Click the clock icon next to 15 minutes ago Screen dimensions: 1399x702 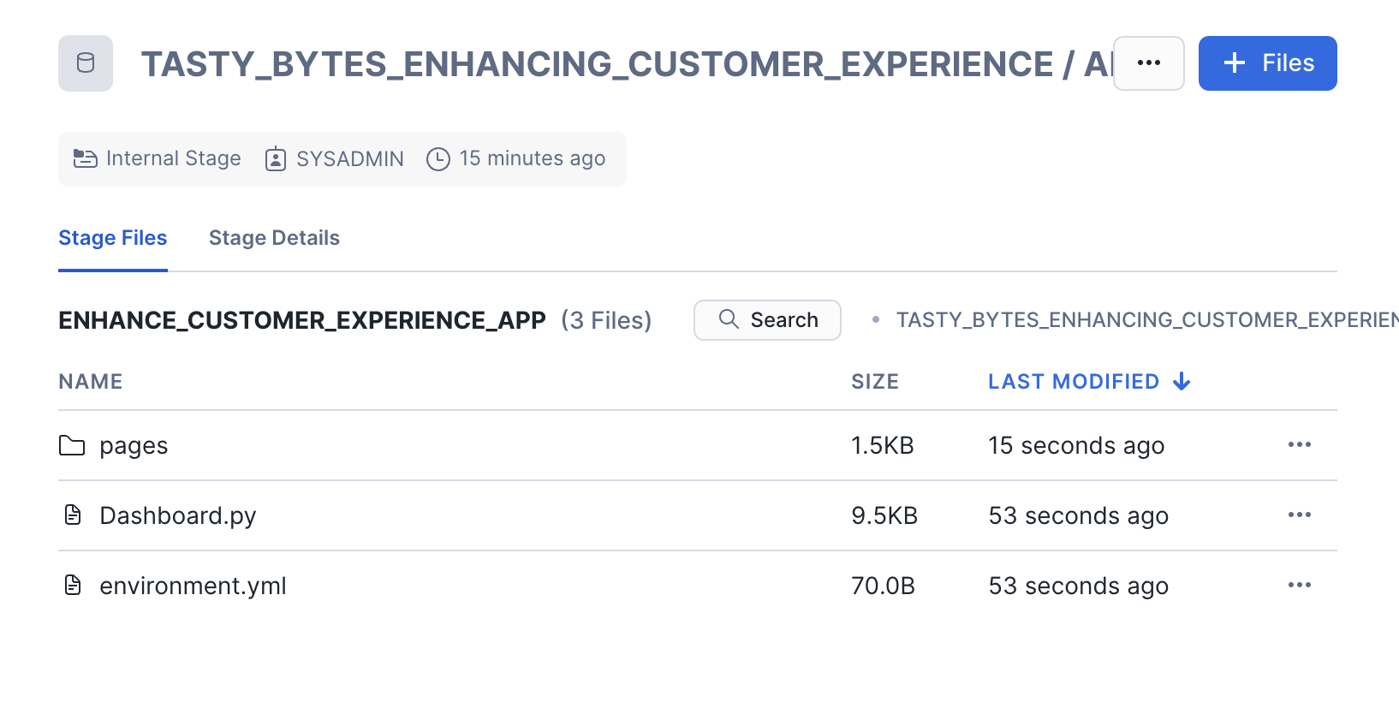[x=438, y=159]
